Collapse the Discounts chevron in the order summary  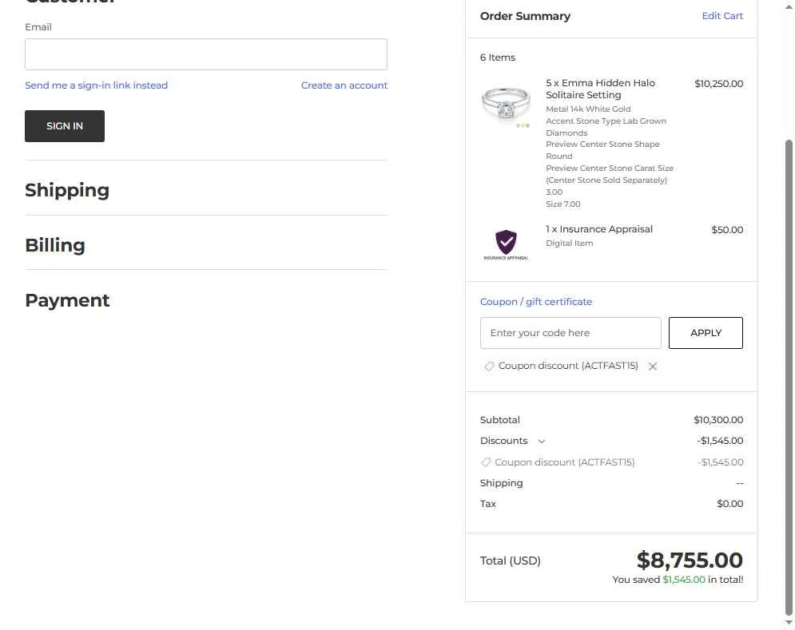542,442
